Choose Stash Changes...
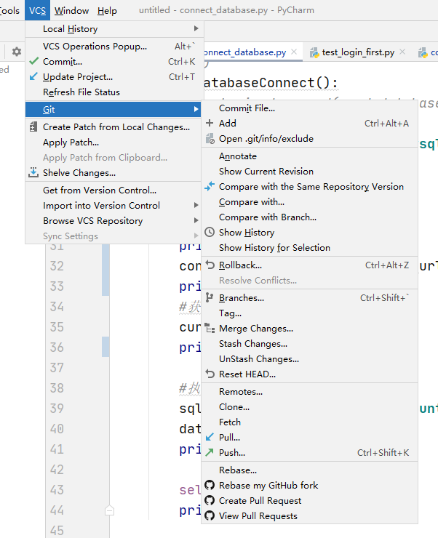 pos(309,343)
